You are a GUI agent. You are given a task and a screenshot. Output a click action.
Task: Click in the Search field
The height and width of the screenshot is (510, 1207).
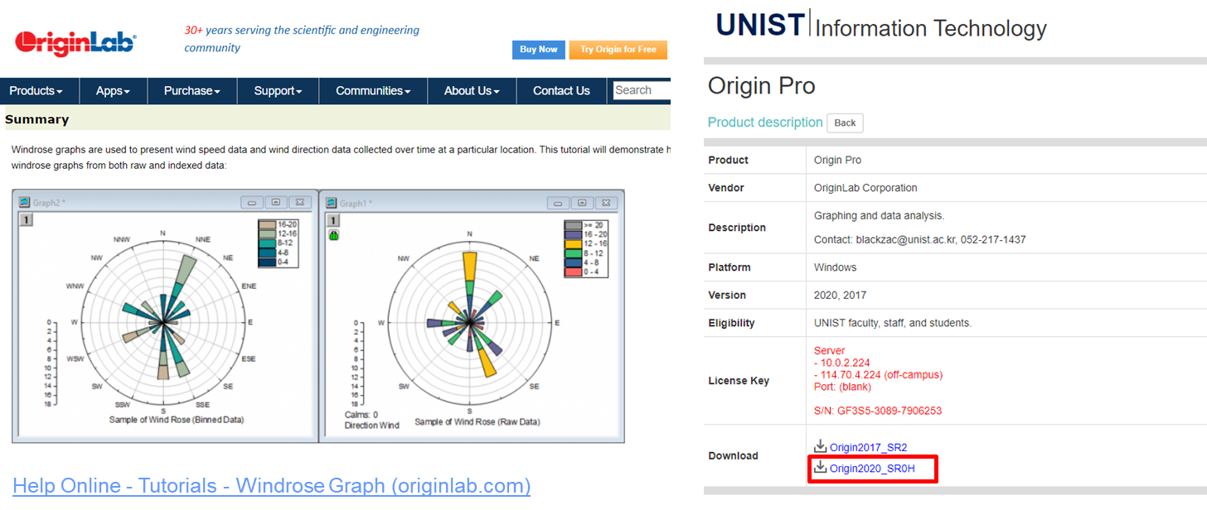[x=642, y=90]
